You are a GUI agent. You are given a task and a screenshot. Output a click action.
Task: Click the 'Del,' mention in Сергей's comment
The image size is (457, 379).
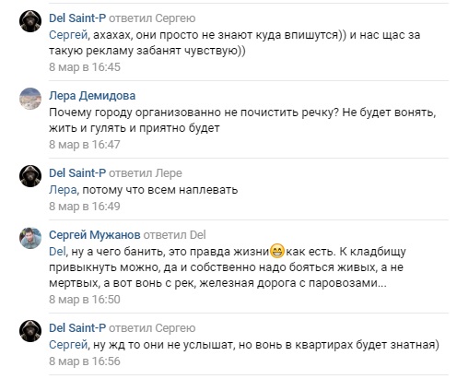pos(58,252)
